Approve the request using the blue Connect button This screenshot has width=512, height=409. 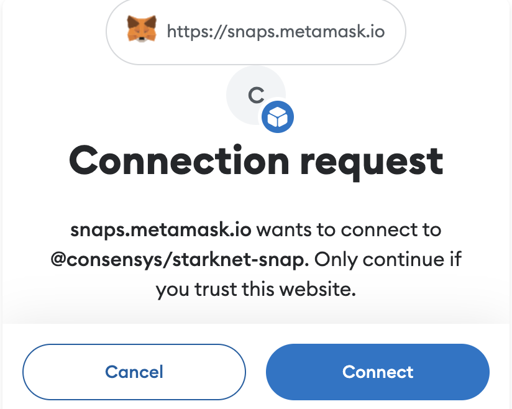[377, 372]
